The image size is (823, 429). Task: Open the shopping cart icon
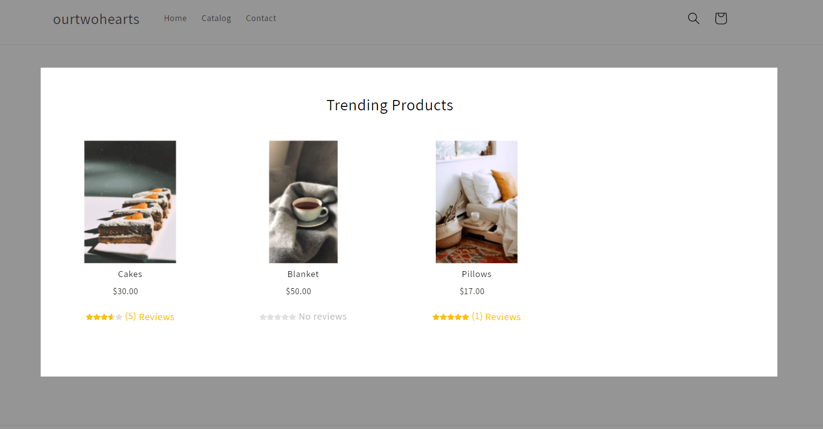click(721, 19)
